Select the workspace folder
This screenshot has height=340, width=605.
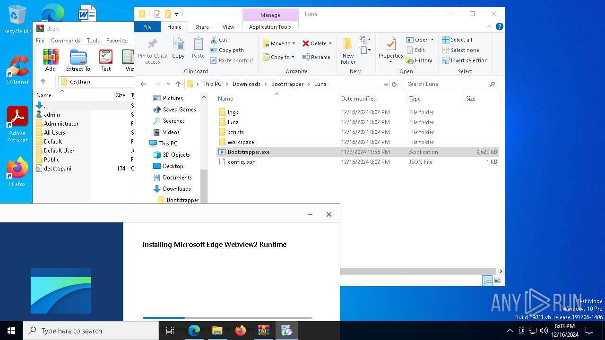coord(358,142)
